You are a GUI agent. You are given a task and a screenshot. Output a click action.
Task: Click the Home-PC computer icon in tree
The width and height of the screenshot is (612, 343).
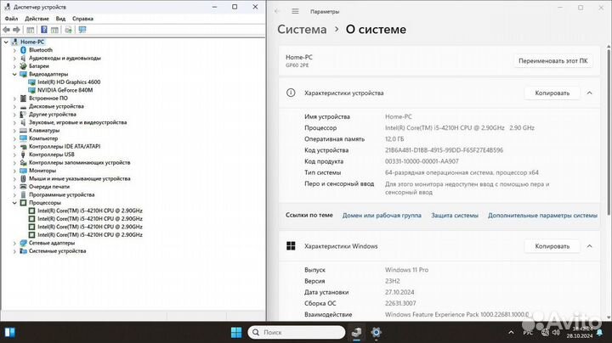14,42
